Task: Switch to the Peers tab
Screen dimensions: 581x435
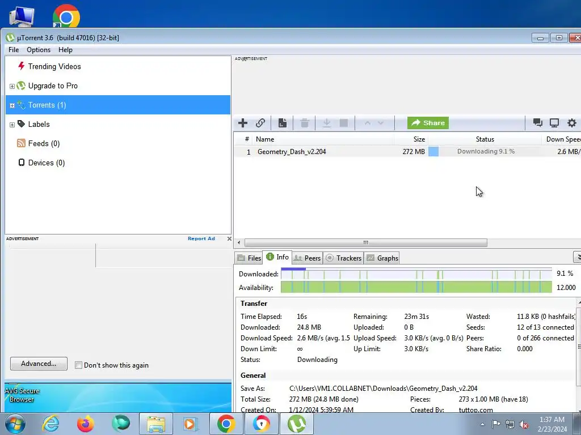Action: click(x=307, y=258)
